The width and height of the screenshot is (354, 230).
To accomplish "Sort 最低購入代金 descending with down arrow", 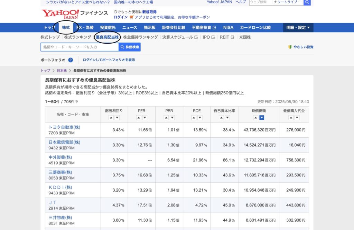I will (x=297, y=118).
